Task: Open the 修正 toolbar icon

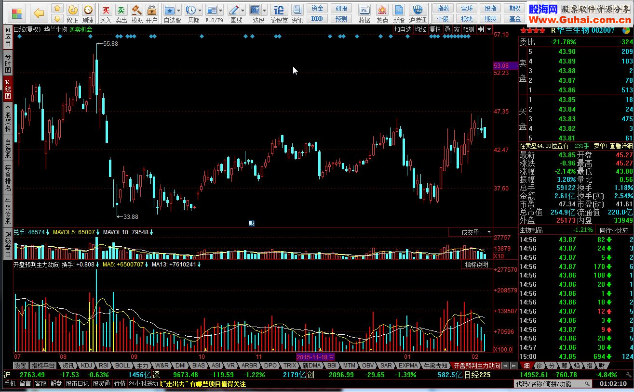Action: pyautogui.click(x=72, y=13)
